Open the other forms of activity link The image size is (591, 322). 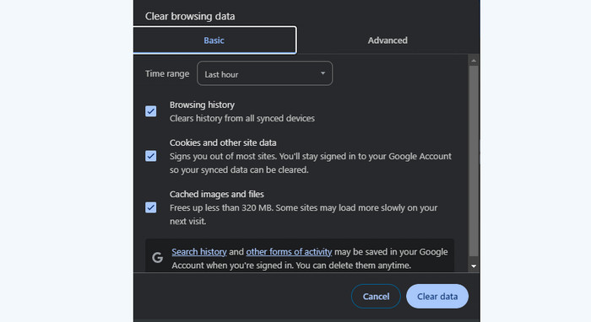pyautogui.click(x=289, y=252)
